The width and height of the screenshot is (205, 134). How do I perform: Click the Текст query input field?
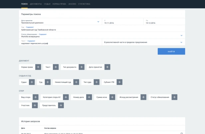pos(61,42)
